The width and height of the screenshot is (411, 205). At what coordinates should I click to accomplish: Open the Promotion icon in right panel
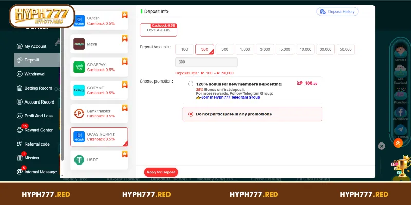click(401, 94)
